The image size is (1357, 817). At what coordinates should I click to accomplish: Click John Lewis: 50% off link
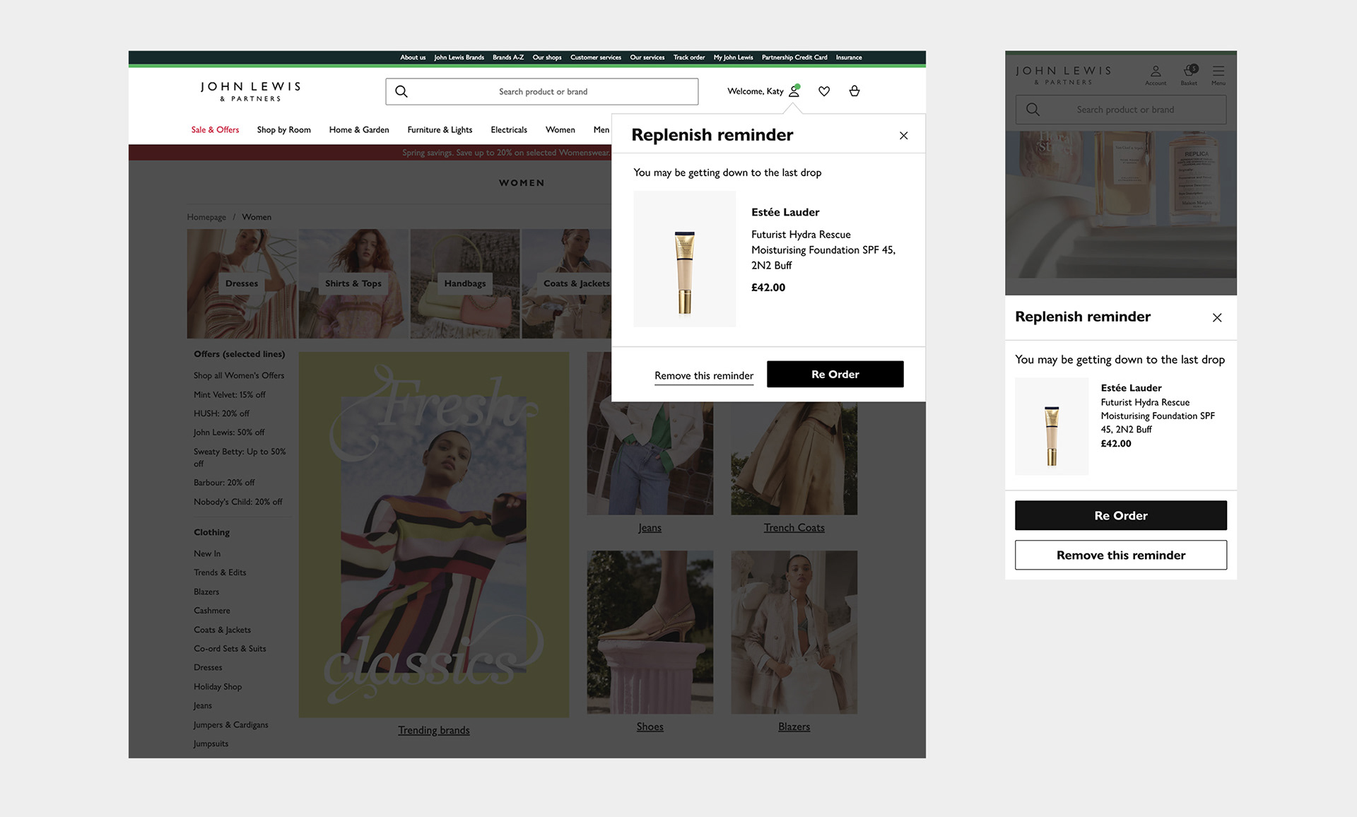(x=229, y=433)
